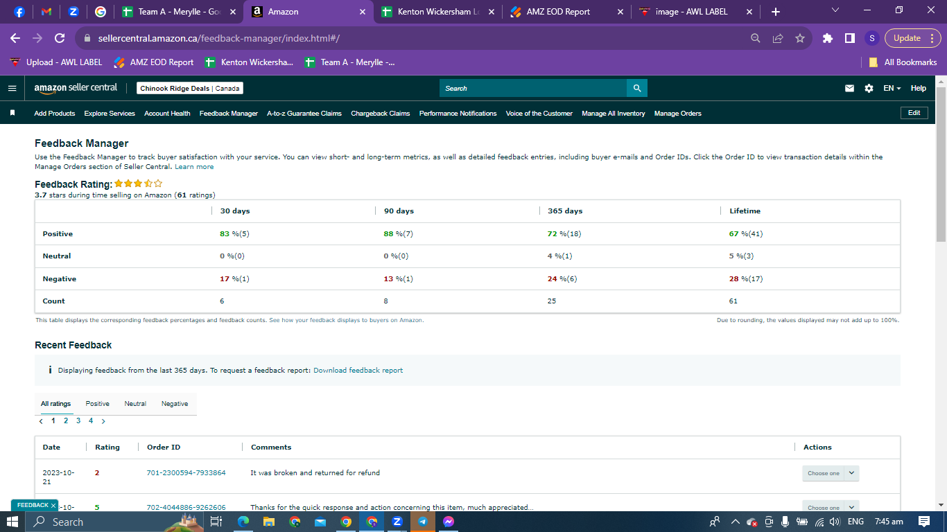The height and width of the screenshot is (532, 947).
Task: Open the All Bookmarks folder
Action: [x=903, y=62]
